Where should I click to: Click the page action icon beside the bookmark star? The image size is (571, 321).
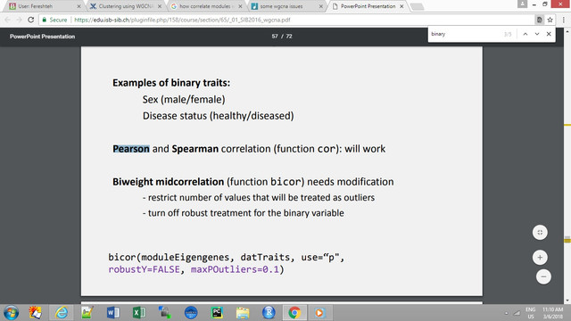point(539,20)
